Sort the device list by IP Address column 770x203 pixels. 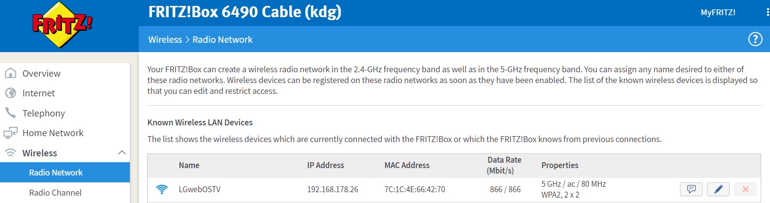[325, 165]
